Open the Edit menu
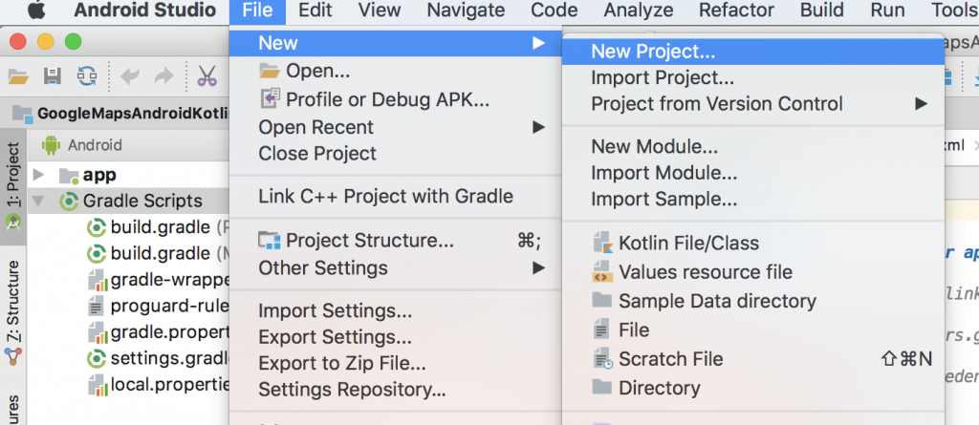The width and height of the screenshot is (979, 425). coord(315,11)
